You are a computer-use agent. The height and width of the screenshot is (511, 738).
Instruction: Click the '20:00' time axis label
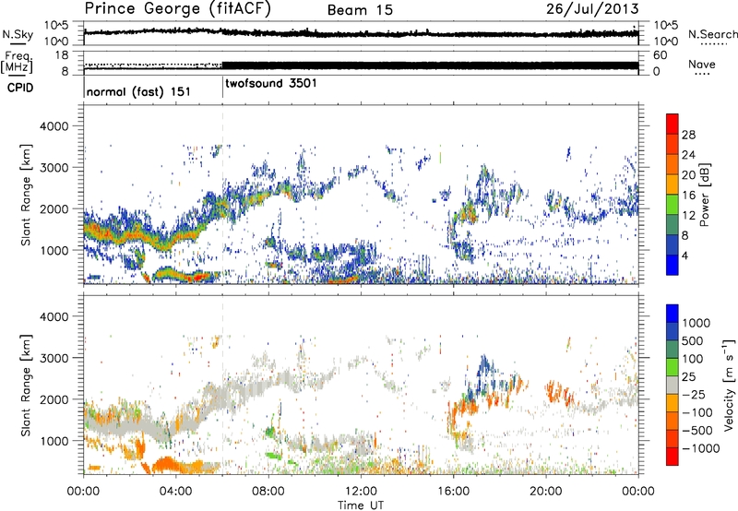pos(545,492)
